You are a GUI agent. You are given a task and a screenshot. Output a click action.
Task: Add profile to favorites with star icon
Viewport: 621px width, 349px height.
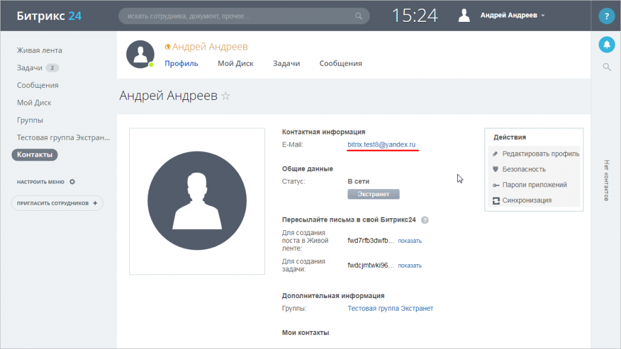click(x=226, y=96)
